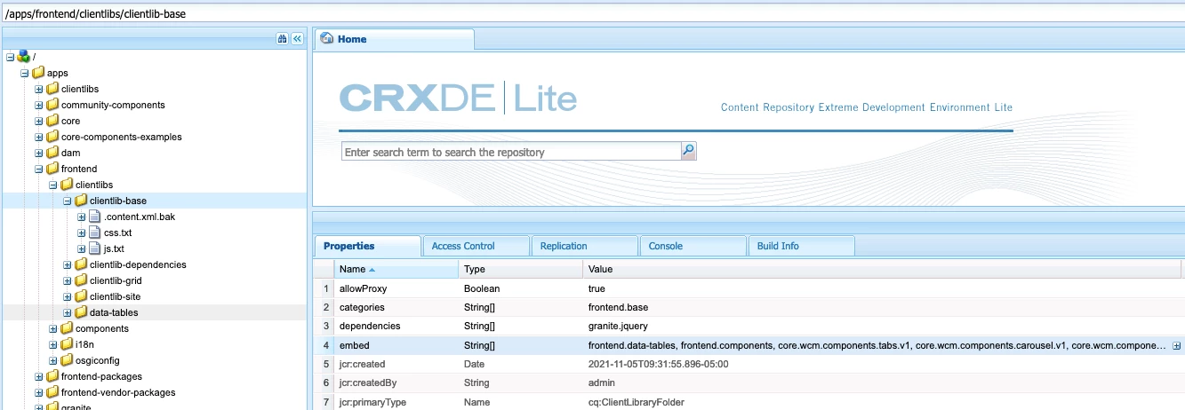Image resolution: width=1185 pixels, height=410 pixels.
Task: Click the frontend.base value cell
Action: [x=618, y=307]
